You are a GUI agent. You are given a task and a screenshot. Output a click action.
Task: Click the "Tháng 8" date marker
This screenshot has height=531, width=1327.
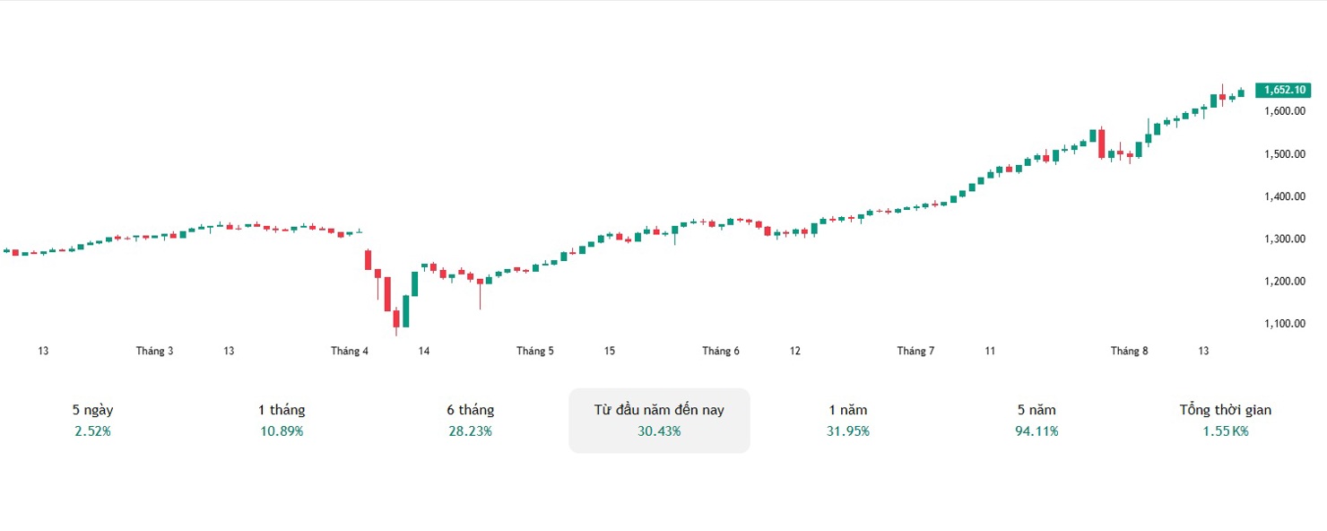(x=1129, y=351)
